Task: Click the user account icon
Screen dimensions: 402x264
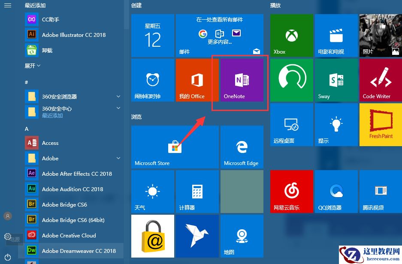Action: [8, 216]
